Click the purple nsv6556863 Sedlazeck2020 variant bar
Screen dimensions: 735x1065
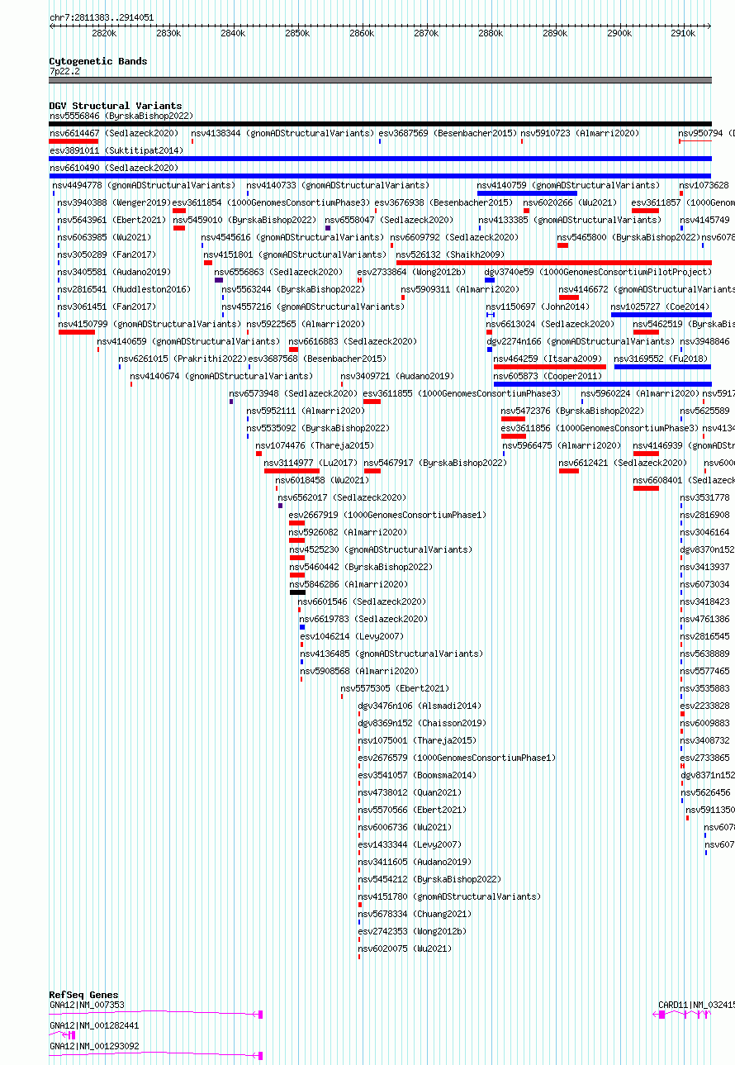point(219,280)
